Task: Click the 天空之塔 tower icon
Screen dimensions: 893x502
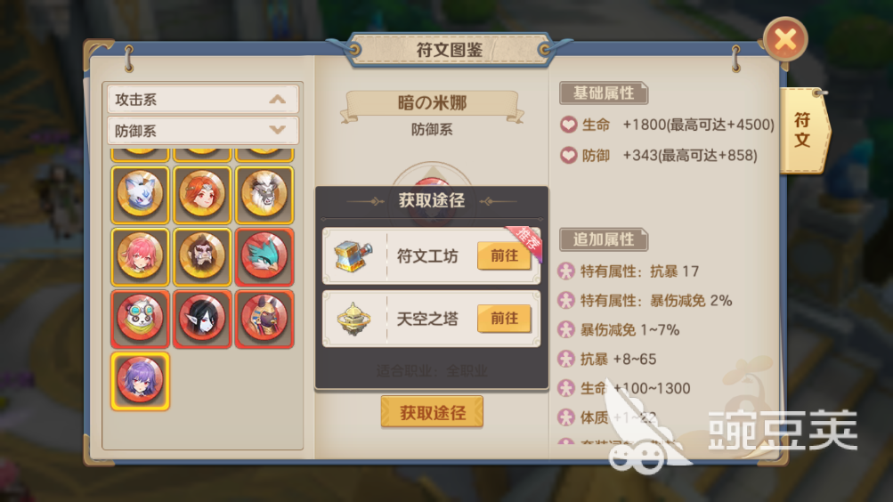Action: click(353, 319)
